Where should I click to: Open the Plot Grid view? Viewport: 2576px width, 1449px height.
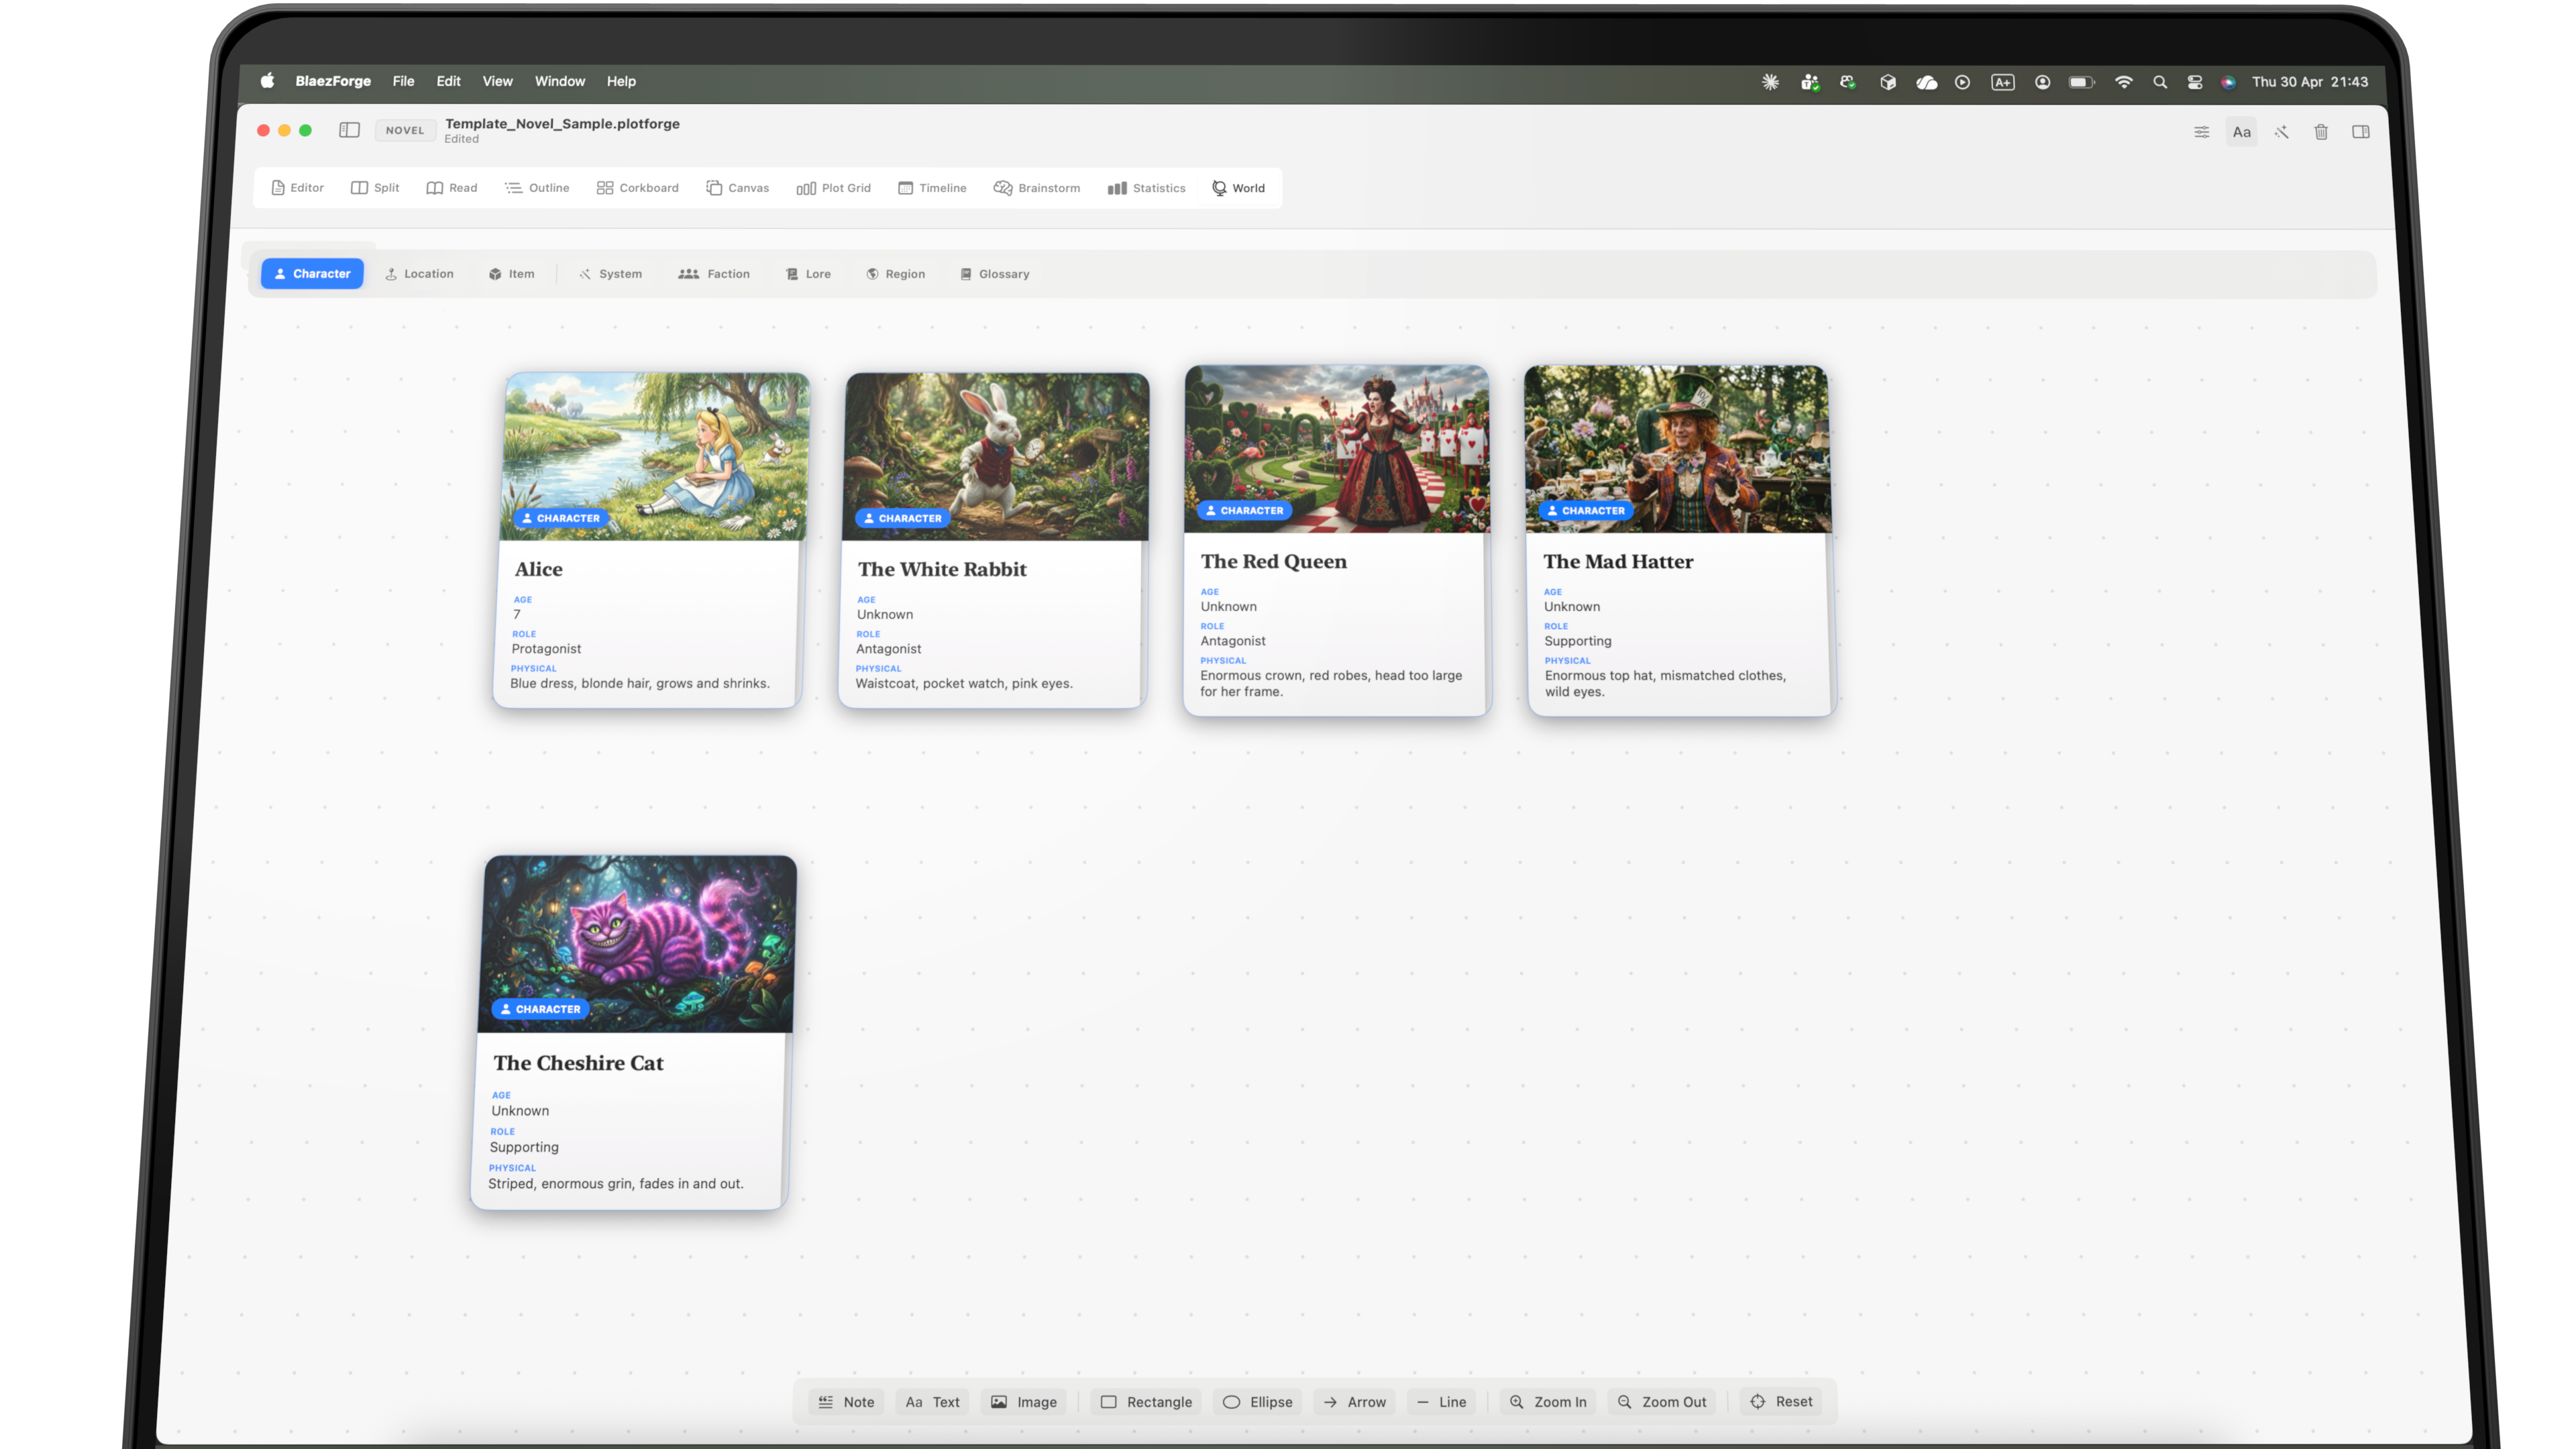tap(833, 188)
